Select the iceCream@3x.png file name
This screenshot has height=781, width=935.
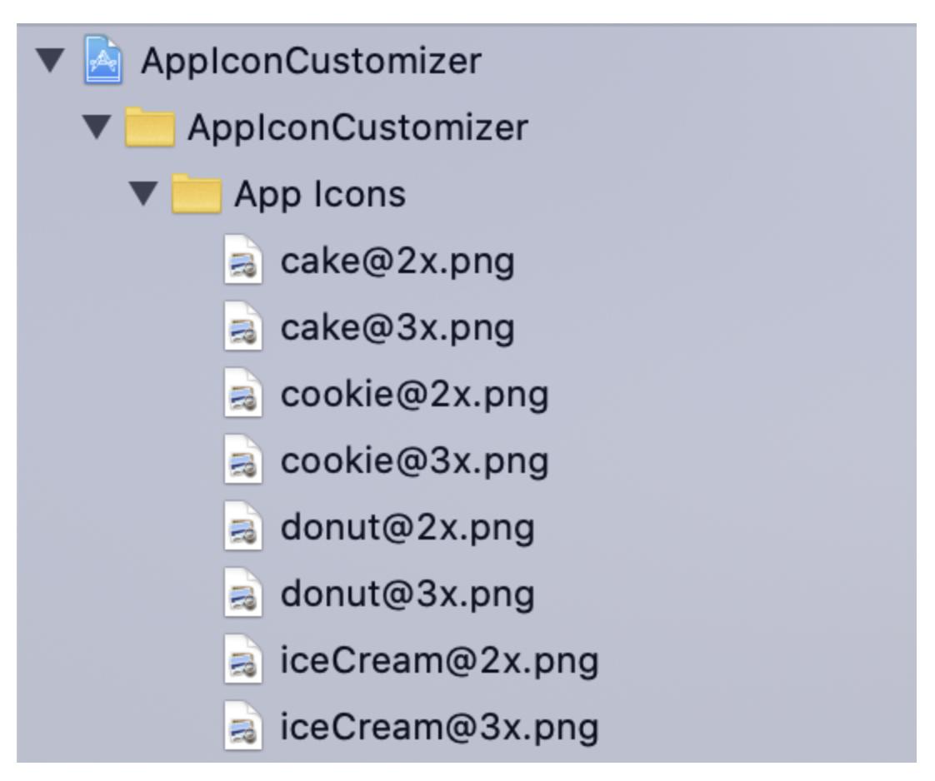pyautogui.click(x=439, y=728)
